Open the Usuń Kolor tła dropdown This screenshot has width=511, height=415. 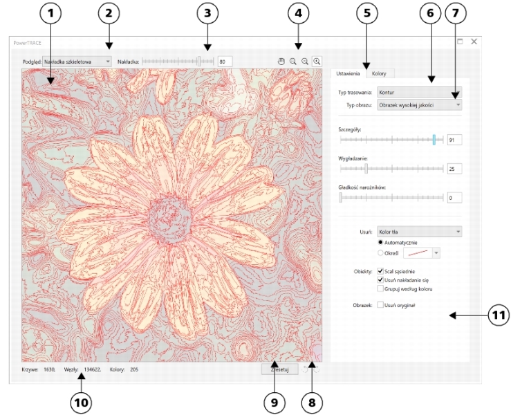pyautogui.click(x=419, y=232)
